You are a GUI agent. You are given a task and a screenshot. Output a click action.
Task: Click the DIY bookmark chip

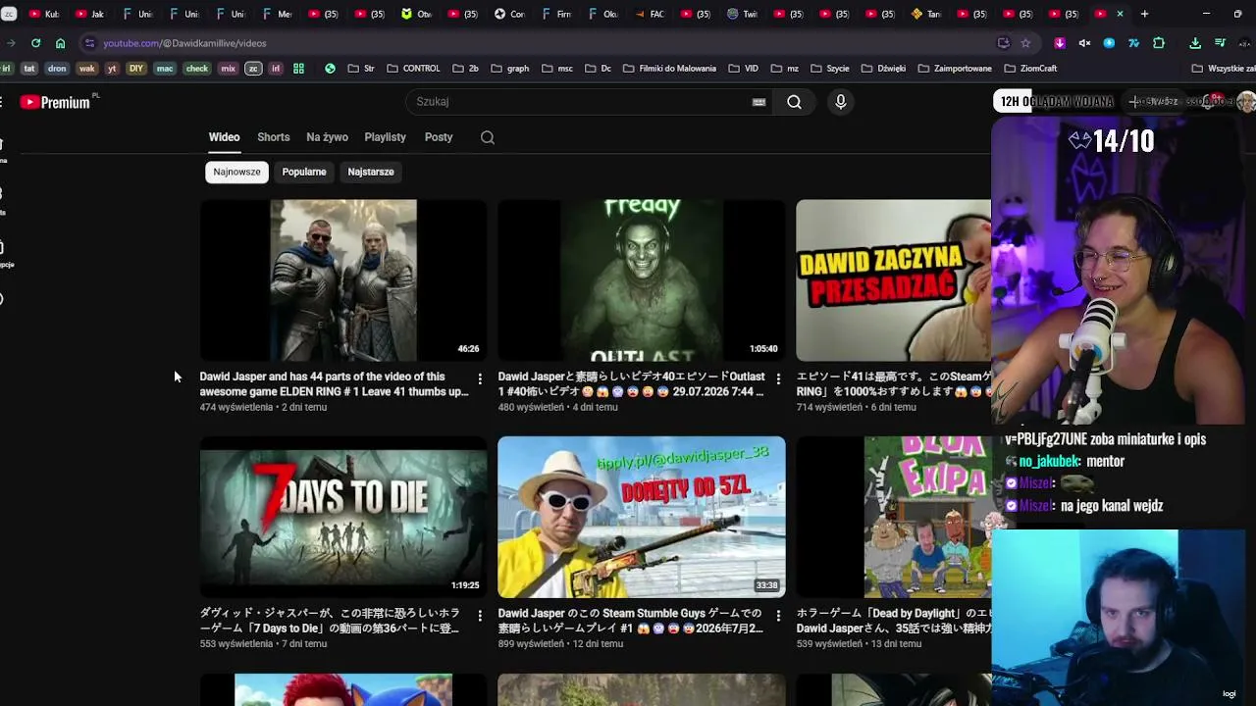[135, 69]
